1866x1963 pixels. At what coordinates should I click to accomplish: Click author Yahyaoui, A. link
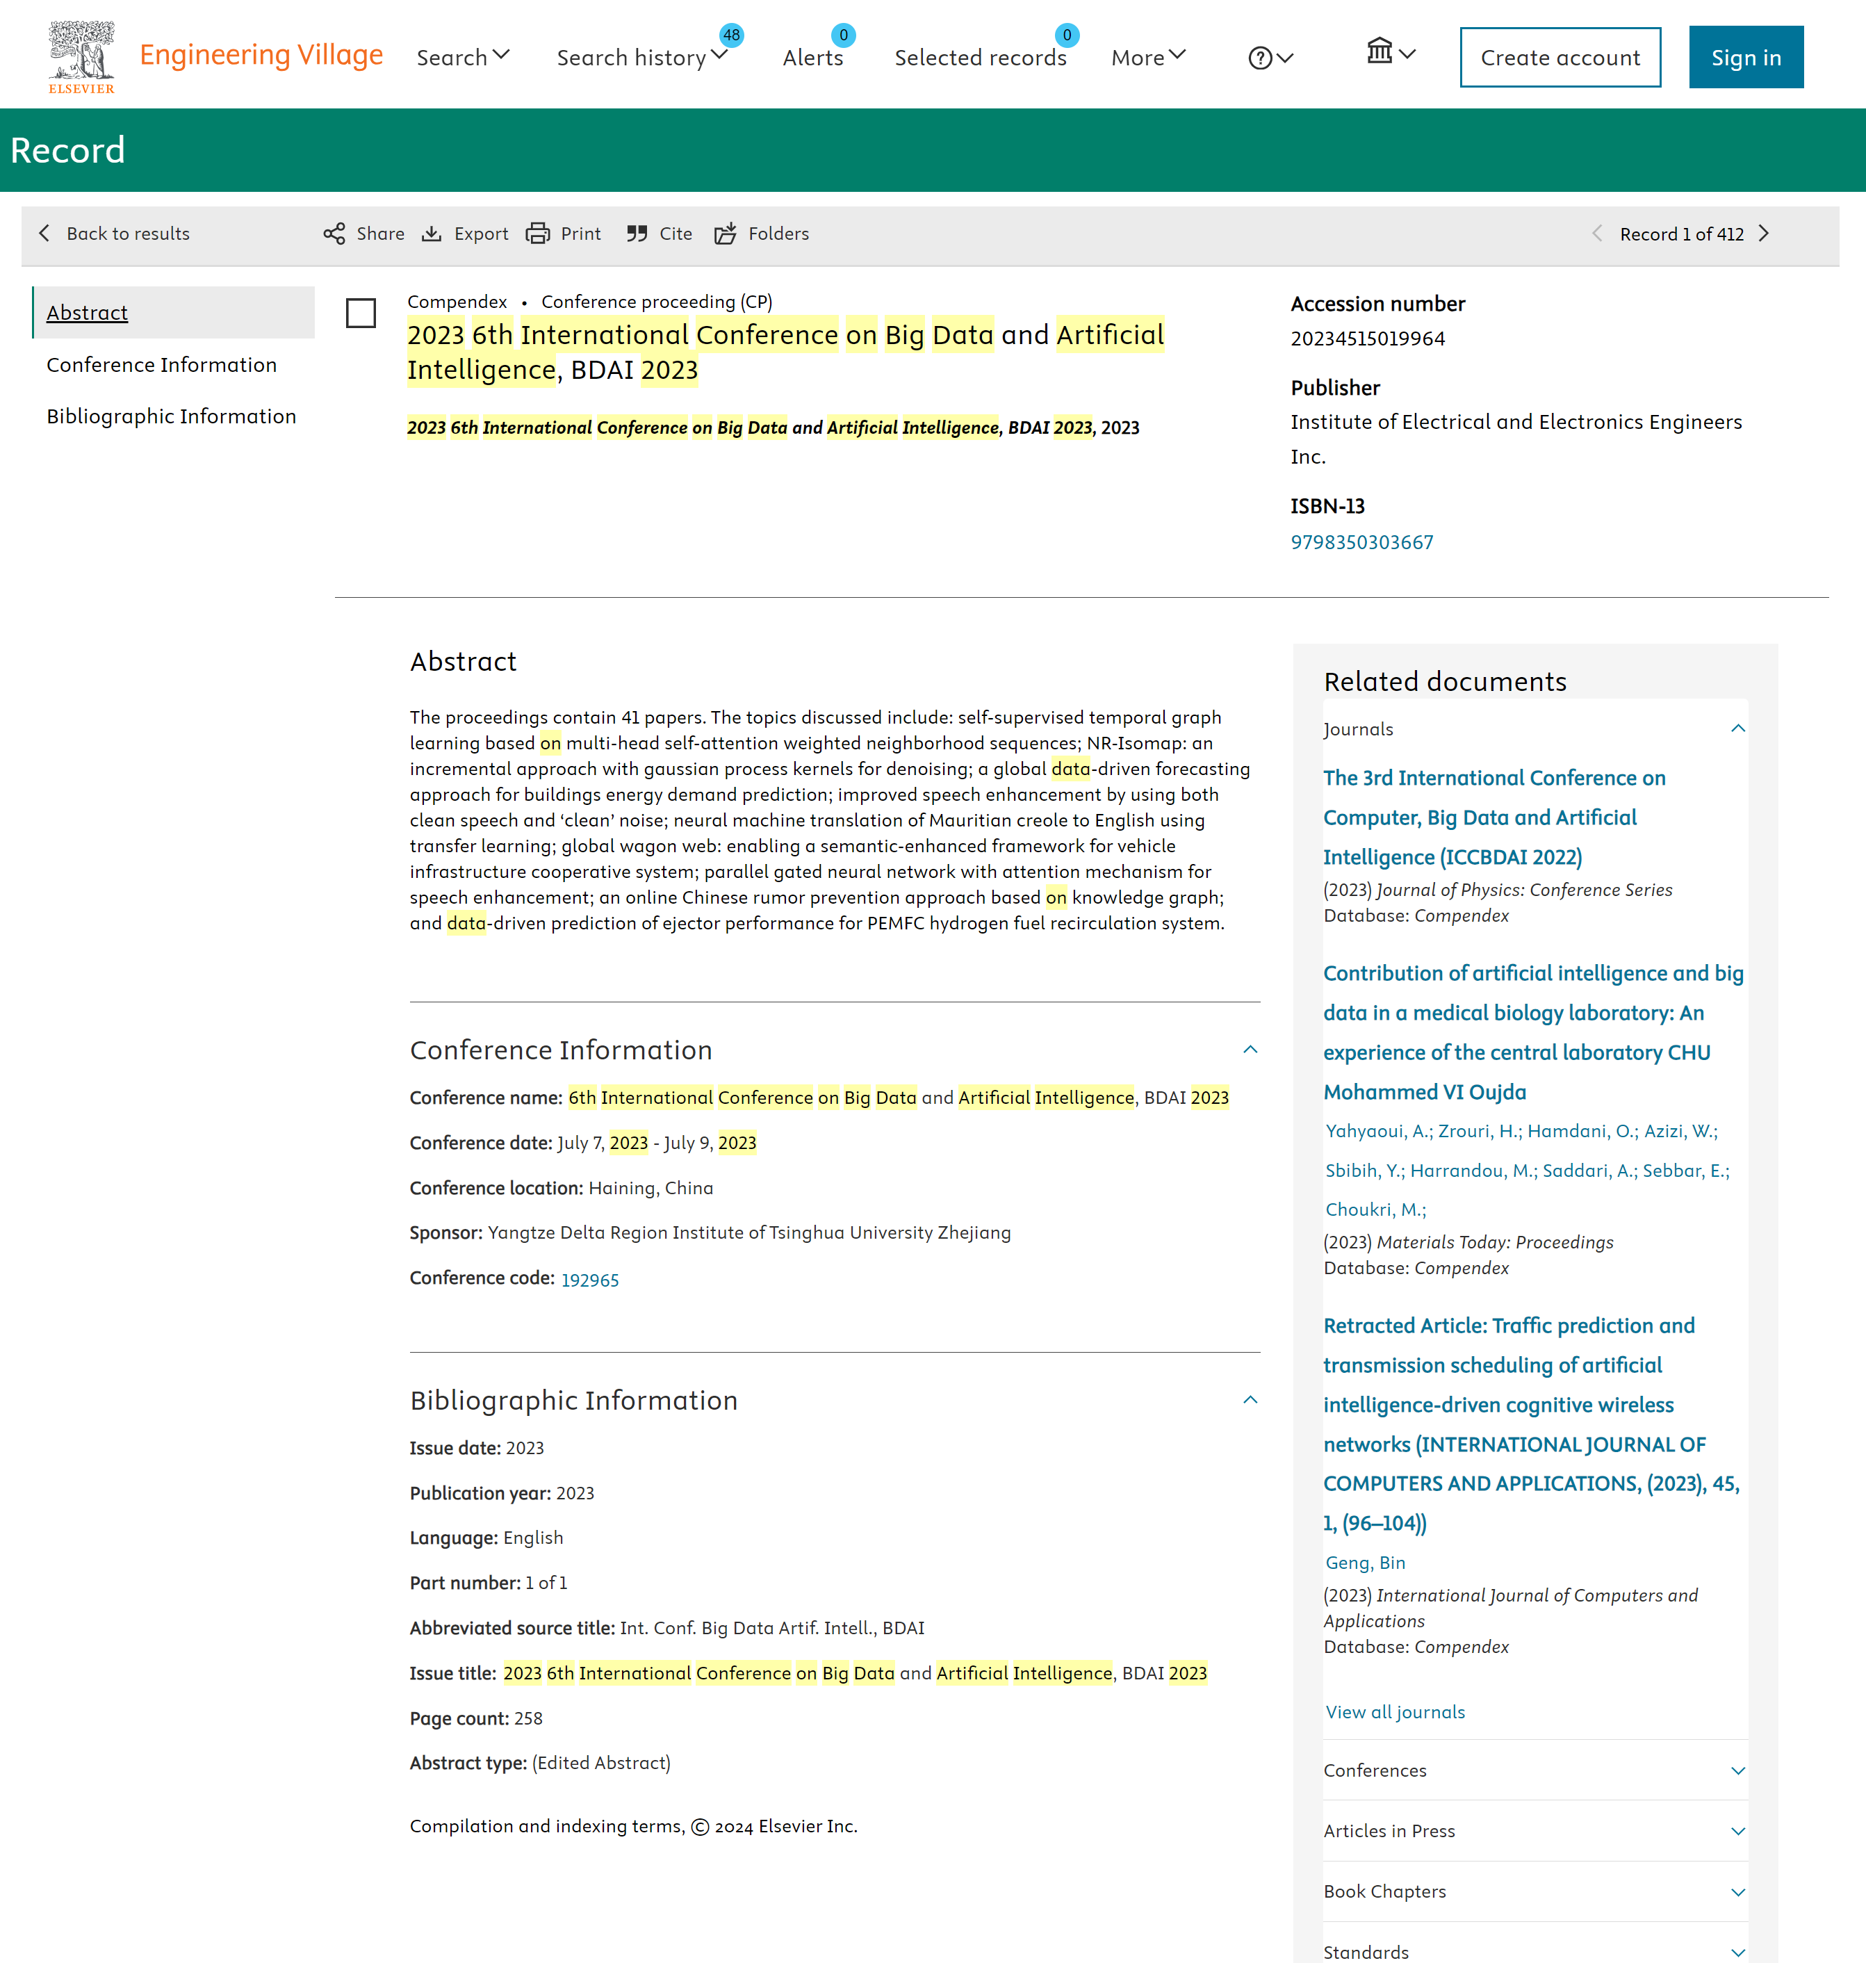(1379, 1131)
